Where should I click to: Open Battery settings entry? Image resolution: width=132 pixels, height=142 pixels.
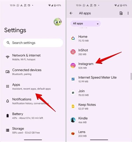(x=33, y=116)
